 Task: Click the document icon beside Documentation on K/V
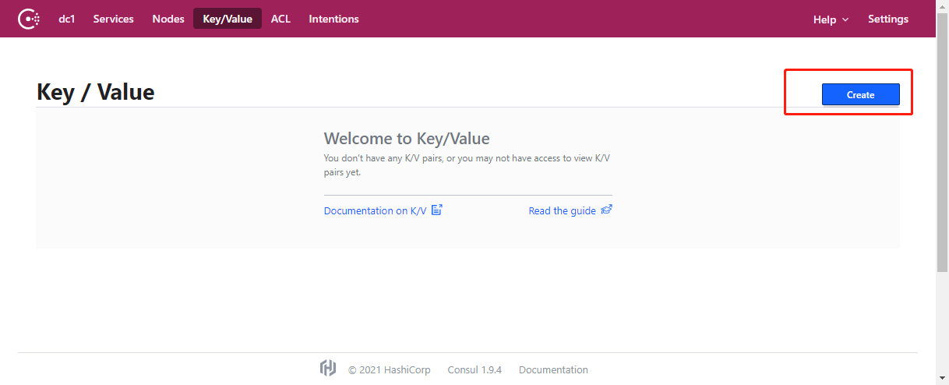tap(437, 210)
